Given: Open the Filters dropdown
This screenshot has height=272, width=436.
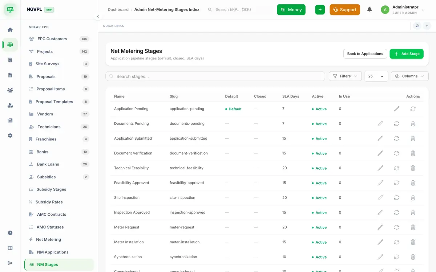Looking at the screenshot, I should 345,76.
